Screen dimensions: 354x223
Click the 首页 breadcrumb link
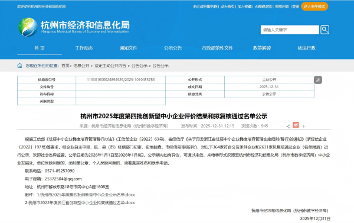[65, 66]
